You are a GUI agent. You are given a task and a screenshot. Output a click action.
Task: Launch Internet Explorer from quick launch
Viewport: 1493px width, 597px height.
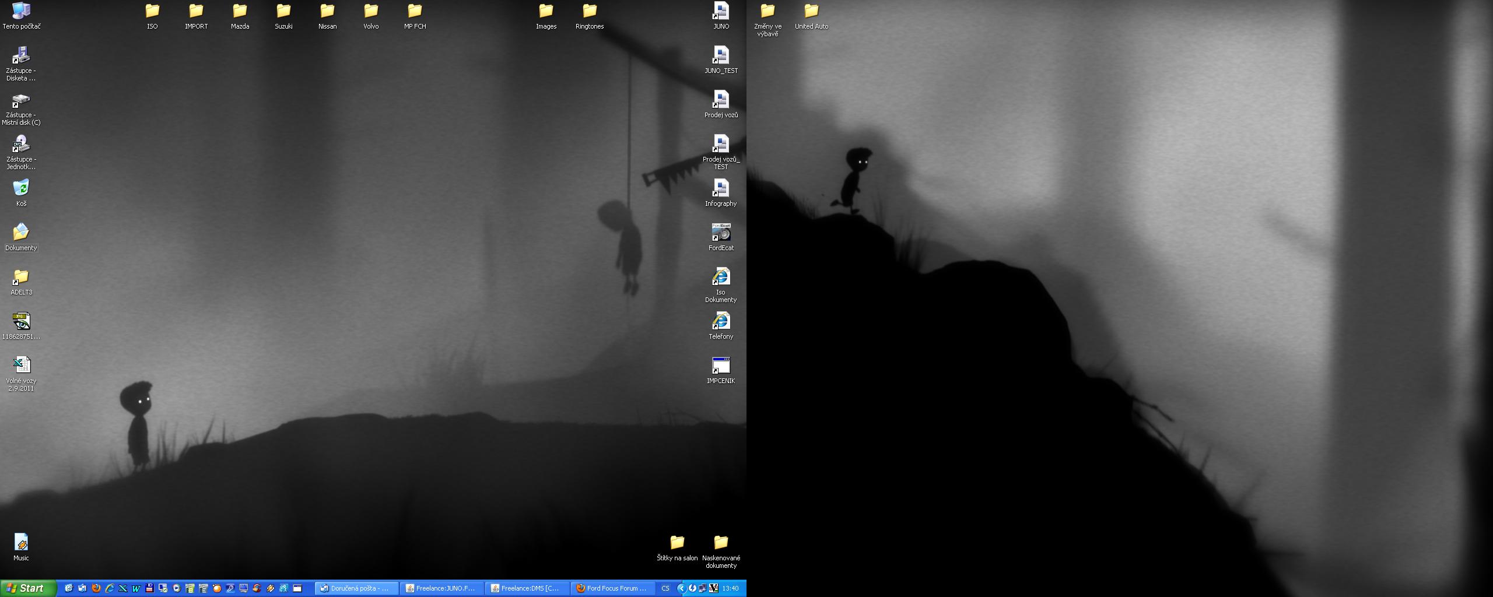click(x=109, y=588)
